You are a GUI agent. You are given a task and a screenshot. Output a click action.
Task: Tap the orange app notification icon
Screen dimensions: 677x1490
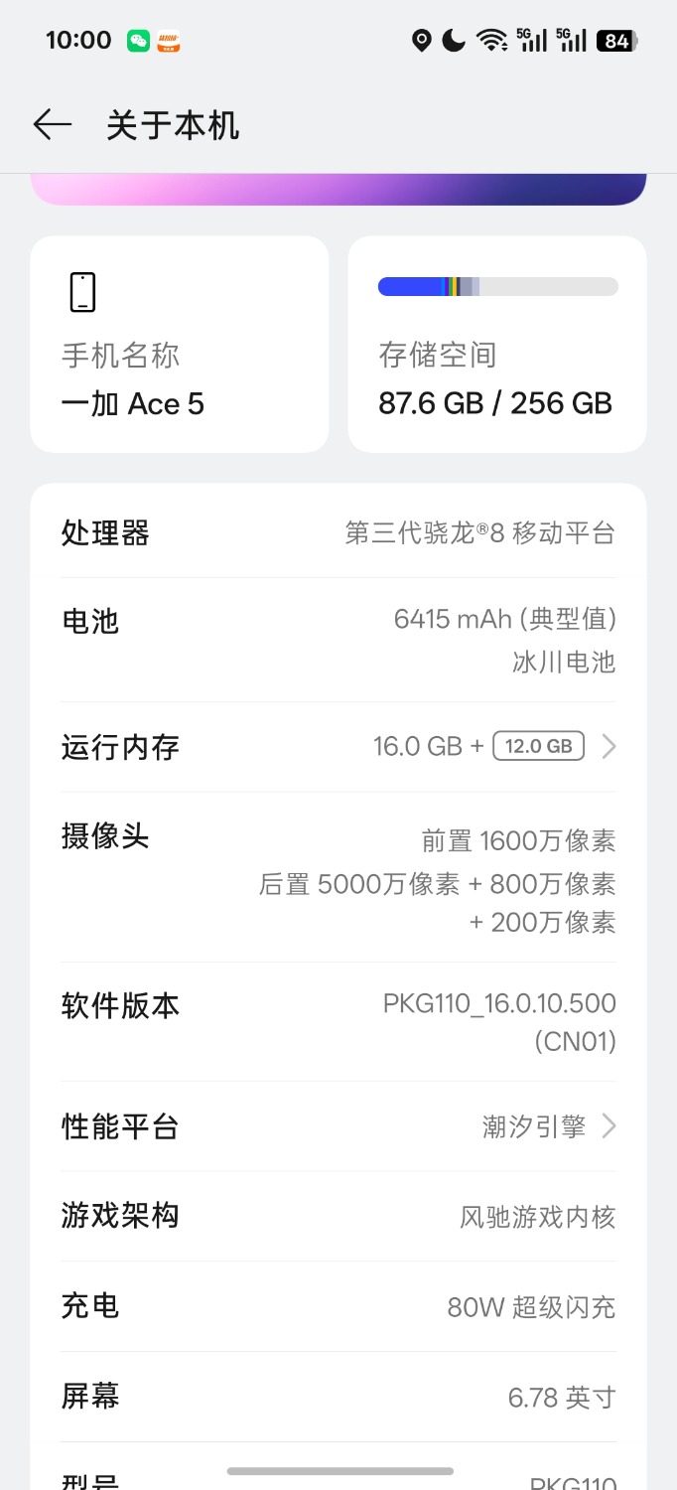[x=169, y=41]
